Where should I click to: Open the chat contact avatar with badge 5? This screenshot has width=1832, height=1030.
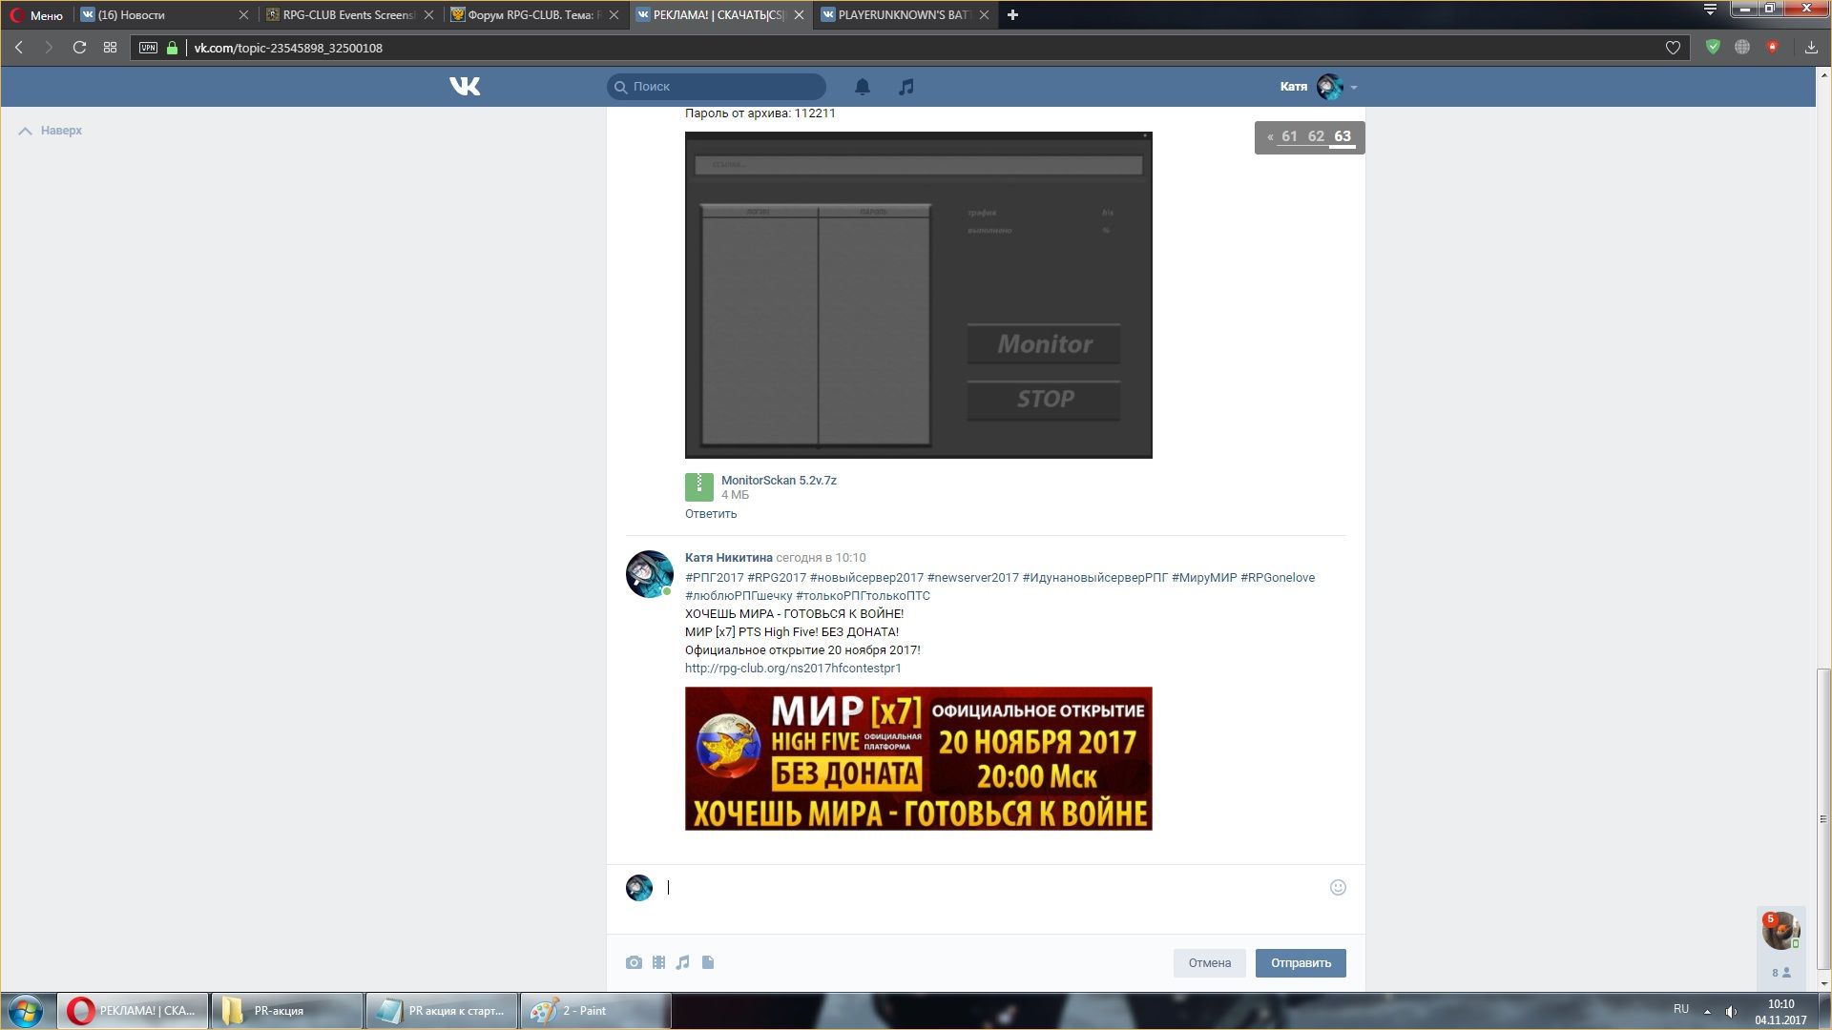[1780, 930]
